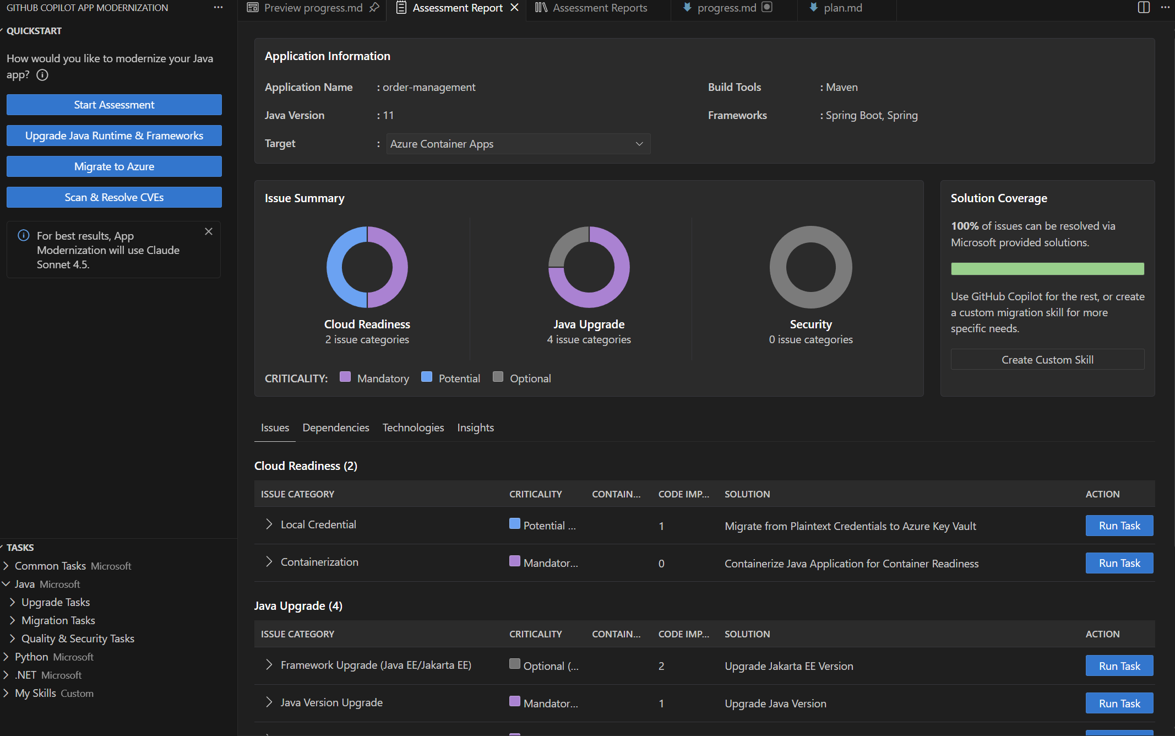Run Task for Java Version Upgrade
The width and height of the screenshot is (1175, 736).
point(1119,703)
